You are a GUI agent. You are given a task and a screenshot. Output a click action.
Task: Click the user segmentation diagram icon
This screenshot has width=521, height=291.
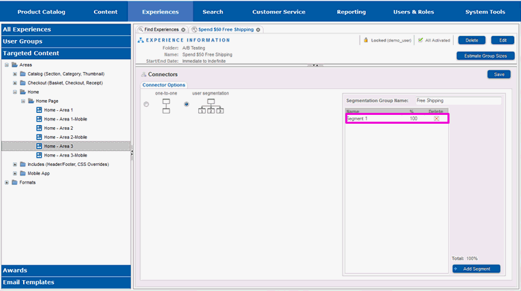[211, 106]
